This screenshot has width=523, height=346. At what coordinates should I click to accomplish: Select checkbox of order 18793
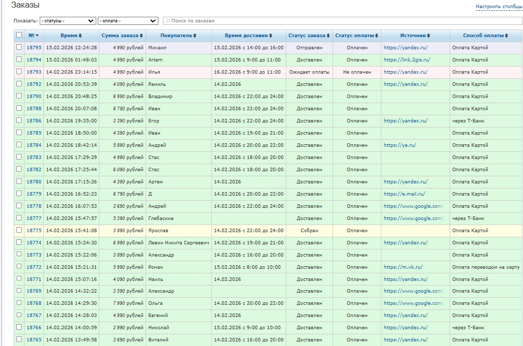(19, 72)
